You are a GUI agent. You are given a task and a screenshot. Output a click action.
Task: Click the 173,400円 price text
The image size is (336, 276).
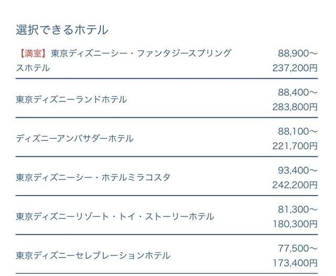point(295,263)
